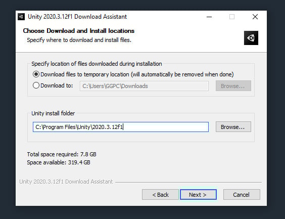The image size is (285, 219).
Task: Click the Choose Download and Install locations heading
Action: tap(79, 31)
